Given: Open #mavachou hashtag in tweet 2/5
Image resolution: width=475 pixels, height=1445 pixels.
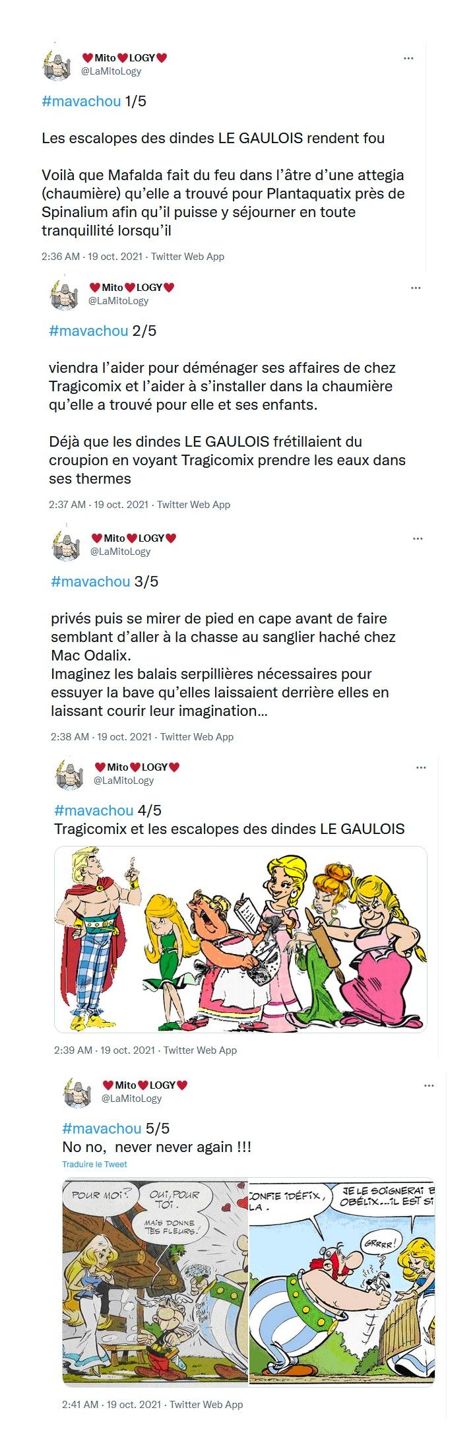Looking at the screenshot, I should (88, 331).
